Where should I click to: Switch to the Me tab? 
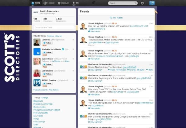point(75,3)
